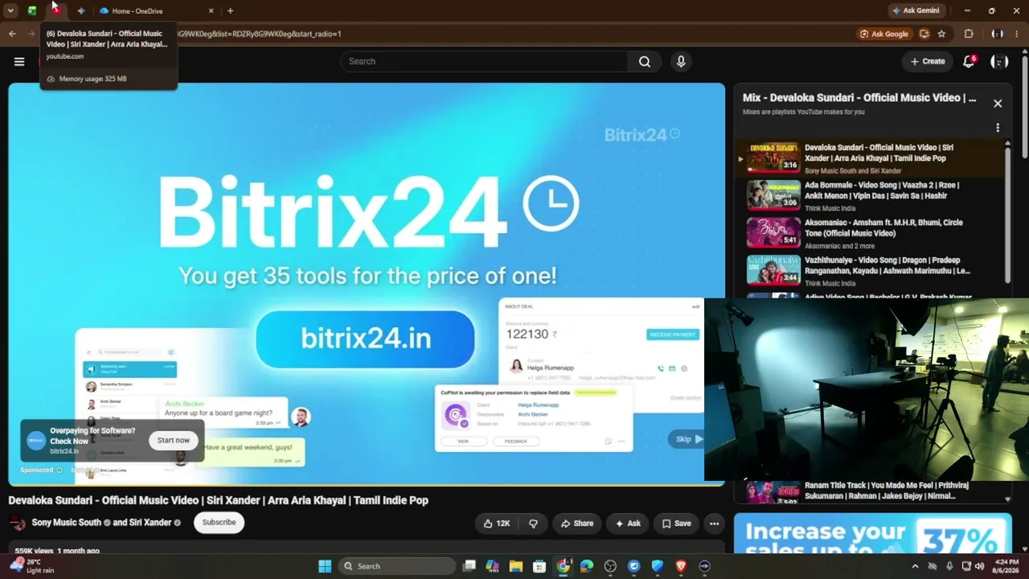Image resolution: width=1029 pixels, height=579 pixels.
Task: Expand the tab search dropdown arrow
Action: (x=10, y=10)
